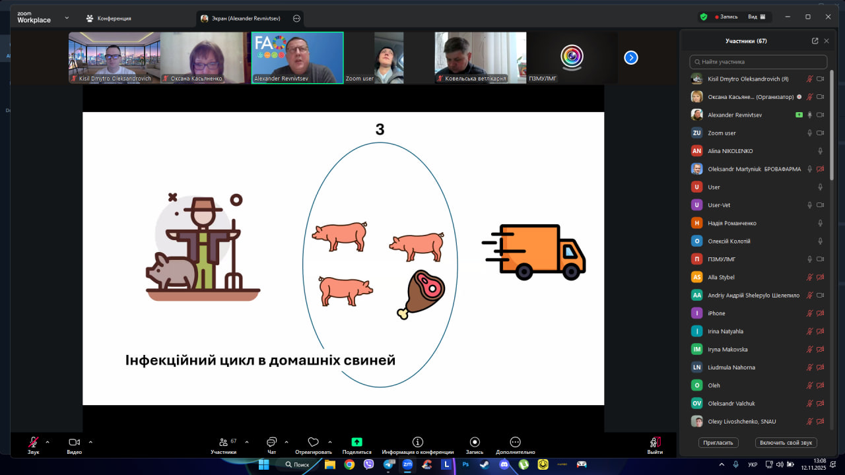Click the Отреагировать reactions heart icon
845x475 pixels.
(313, 442)
